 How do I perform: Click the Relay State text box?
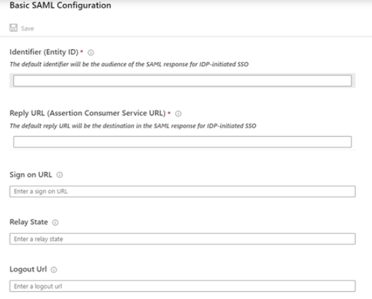182,239
